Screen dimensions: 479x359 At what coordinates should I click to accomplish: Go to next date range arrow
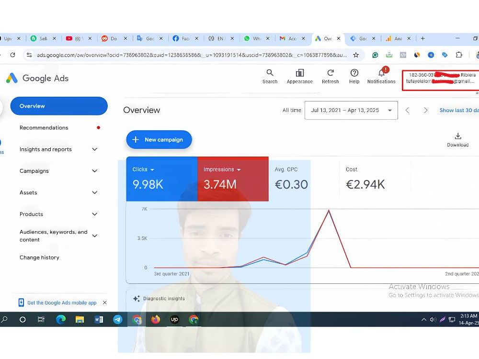(x=425, y=110)
